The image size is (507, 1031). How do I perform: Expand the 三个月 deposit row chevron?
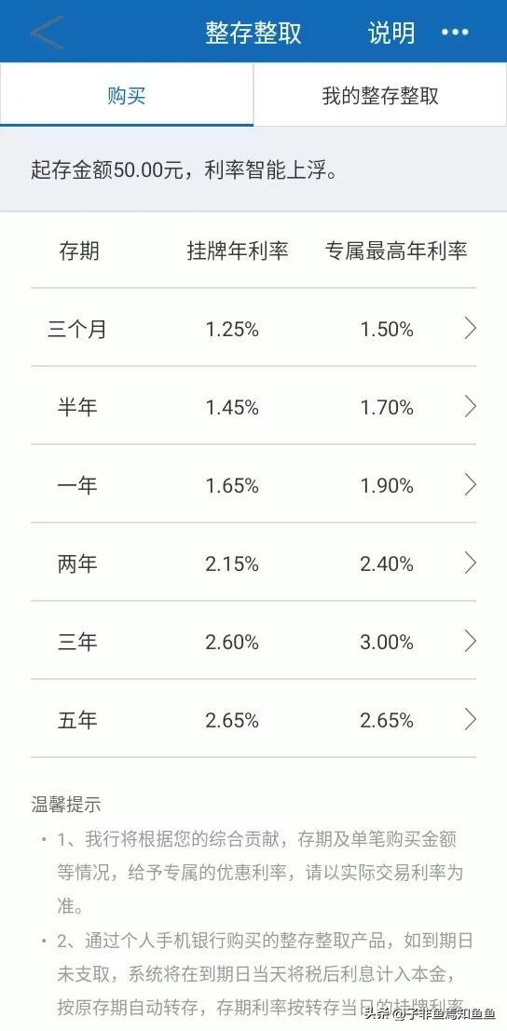click(x=470, y=328)
